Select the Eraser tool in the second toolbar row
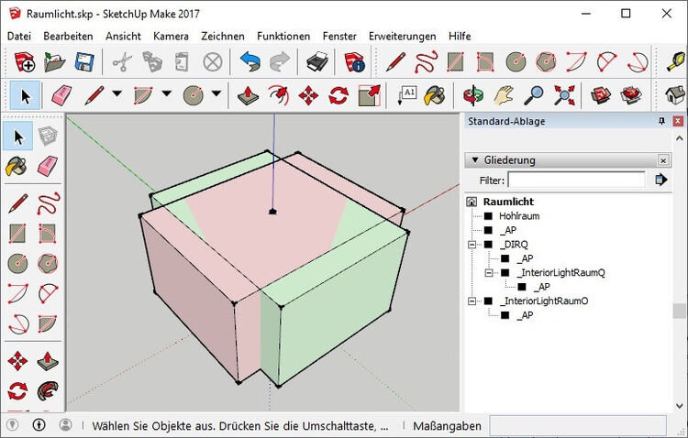This screenshot has height=438, width=688. (x=61, y=94)
